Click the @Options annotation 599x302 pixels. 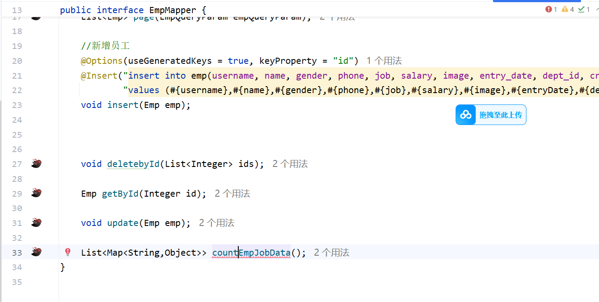[102, 61]
